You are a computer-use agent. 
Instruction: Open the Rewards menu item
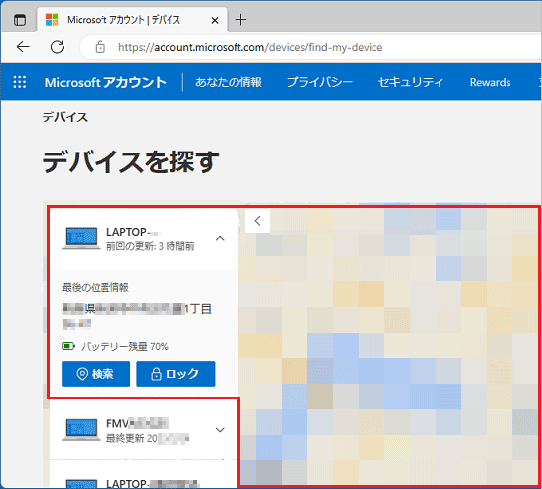490,82
